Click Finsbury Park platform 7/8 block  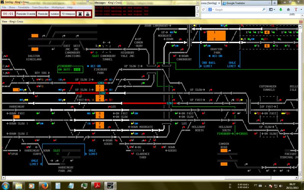100,125
